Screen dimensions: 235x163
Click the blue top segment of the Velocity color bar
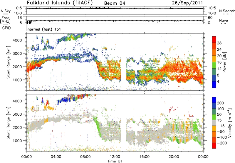point(214,100)
